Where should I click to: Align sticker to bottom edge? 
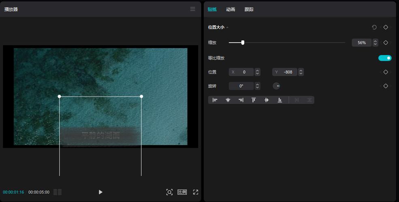(x=280, y=100)
